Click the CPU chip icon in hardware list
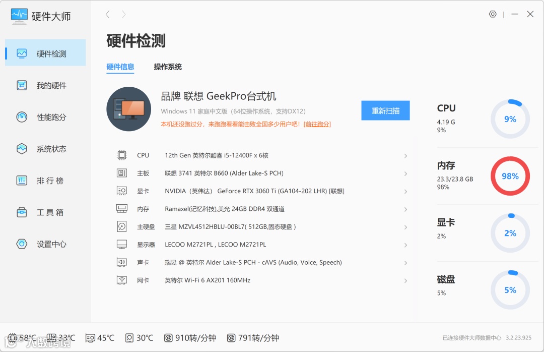The width and height of the screenshot is (544, 352). point(122,155)
